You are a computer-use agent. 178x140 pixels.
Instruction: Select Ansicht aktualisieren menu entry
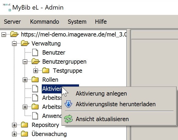pos(102,119)
